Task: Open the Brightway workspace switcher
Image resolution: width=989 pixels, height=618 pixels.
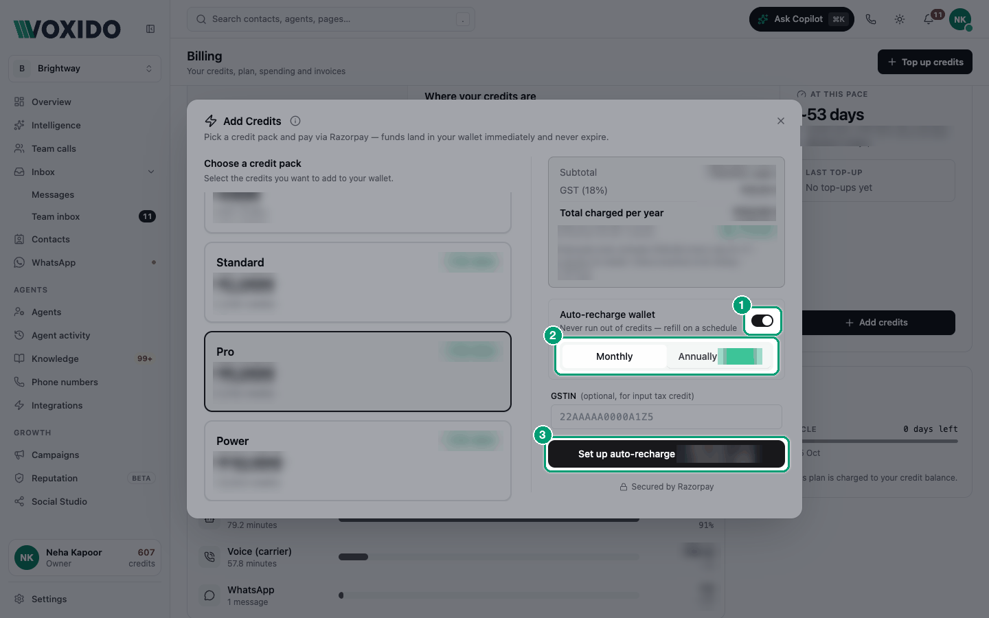Action: pos(85,69)
